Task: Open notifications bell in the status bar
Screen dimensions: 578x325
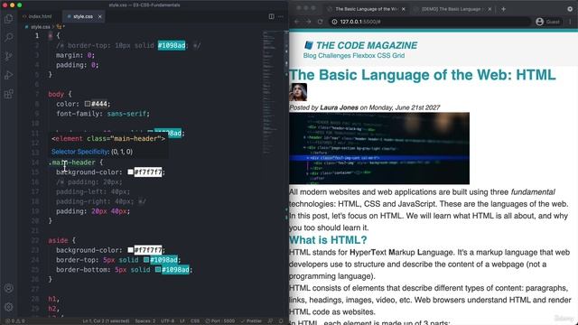Action: click(281, 321)
